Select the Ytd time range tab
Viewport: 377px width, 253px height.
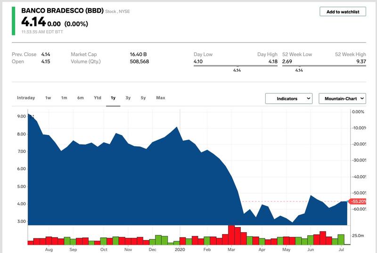[98, 98]
